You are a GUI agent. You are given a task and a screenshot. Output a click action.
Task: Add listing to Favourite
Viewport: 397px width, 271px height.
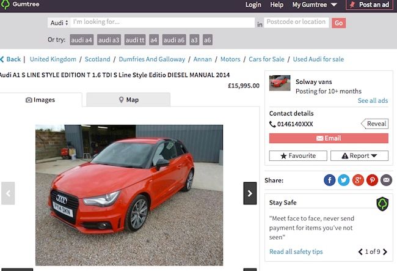coord(298,155)
